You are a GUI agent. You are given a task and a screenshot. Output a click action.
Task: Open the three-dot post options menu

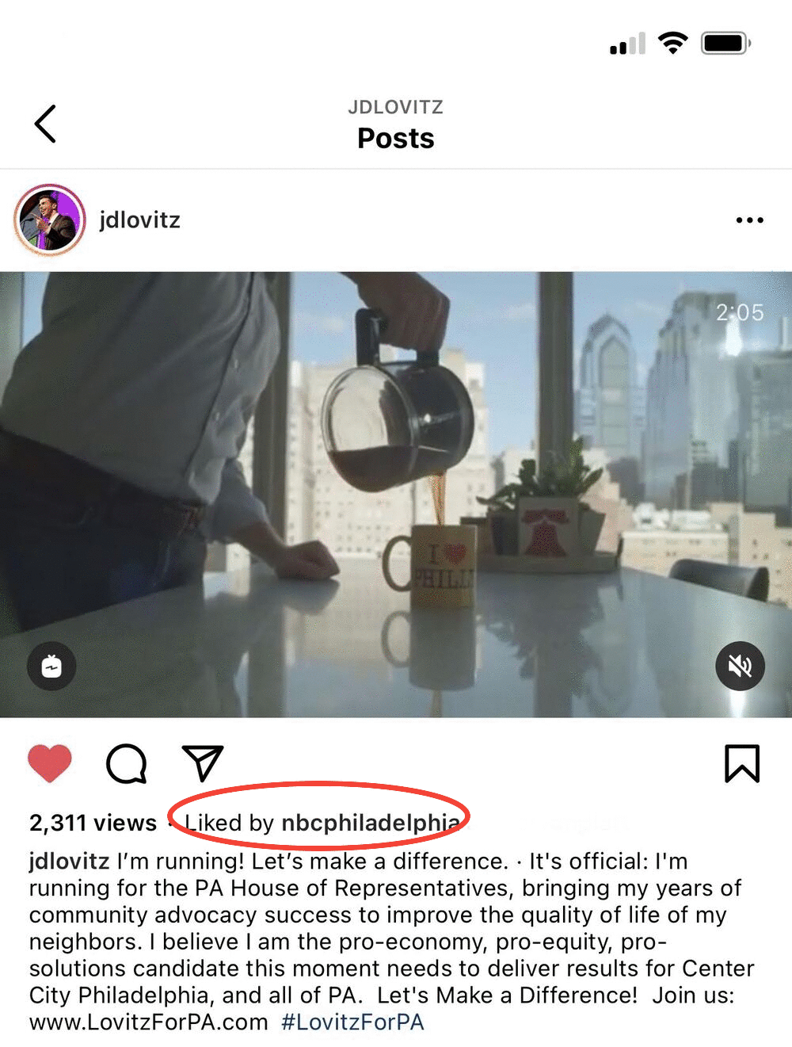[x=749, y=220]
